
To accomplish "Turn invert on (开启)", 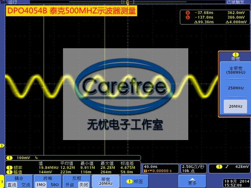I will pyautogui.click(x=70, y=185).
